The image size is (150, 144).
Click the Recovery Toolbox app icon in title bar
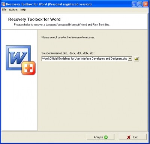coord(3,4)
